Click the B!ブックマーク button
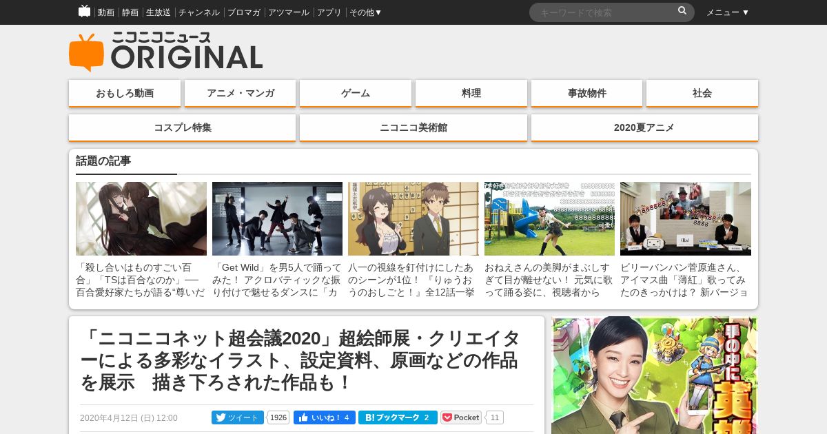This screenshot has height=434, width=827. click(x=398, y=417)
